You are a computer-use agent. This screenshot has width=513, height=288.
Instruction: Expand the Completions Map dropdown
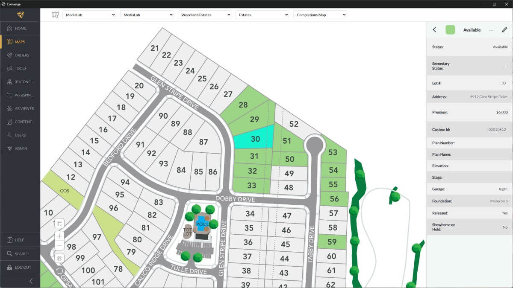[319, 15]
